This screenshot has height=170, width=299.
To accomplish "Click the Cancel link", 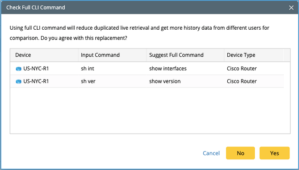I will click(211, 153).
